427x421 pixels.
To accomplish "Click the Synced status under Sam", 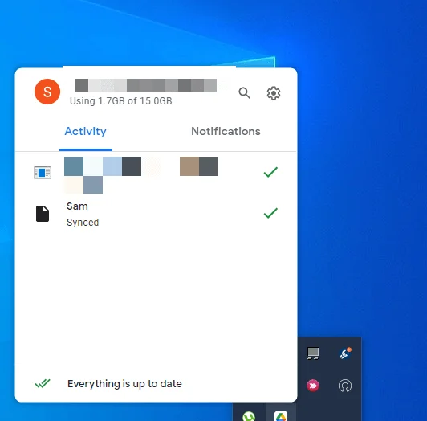I will (x=83, y=223).
